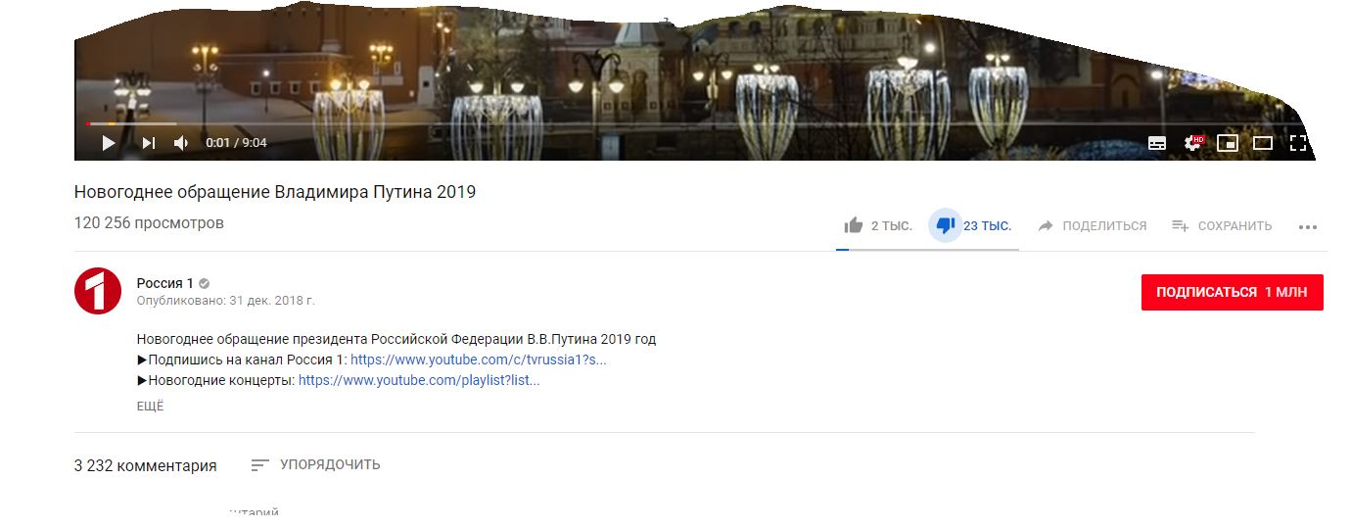This screenshot has height=528, width=1351.
Task: Open the УПОРЯДОЧИТЬ comments sort dropdown
Action: pyautogui.click(x=315, y=465)
